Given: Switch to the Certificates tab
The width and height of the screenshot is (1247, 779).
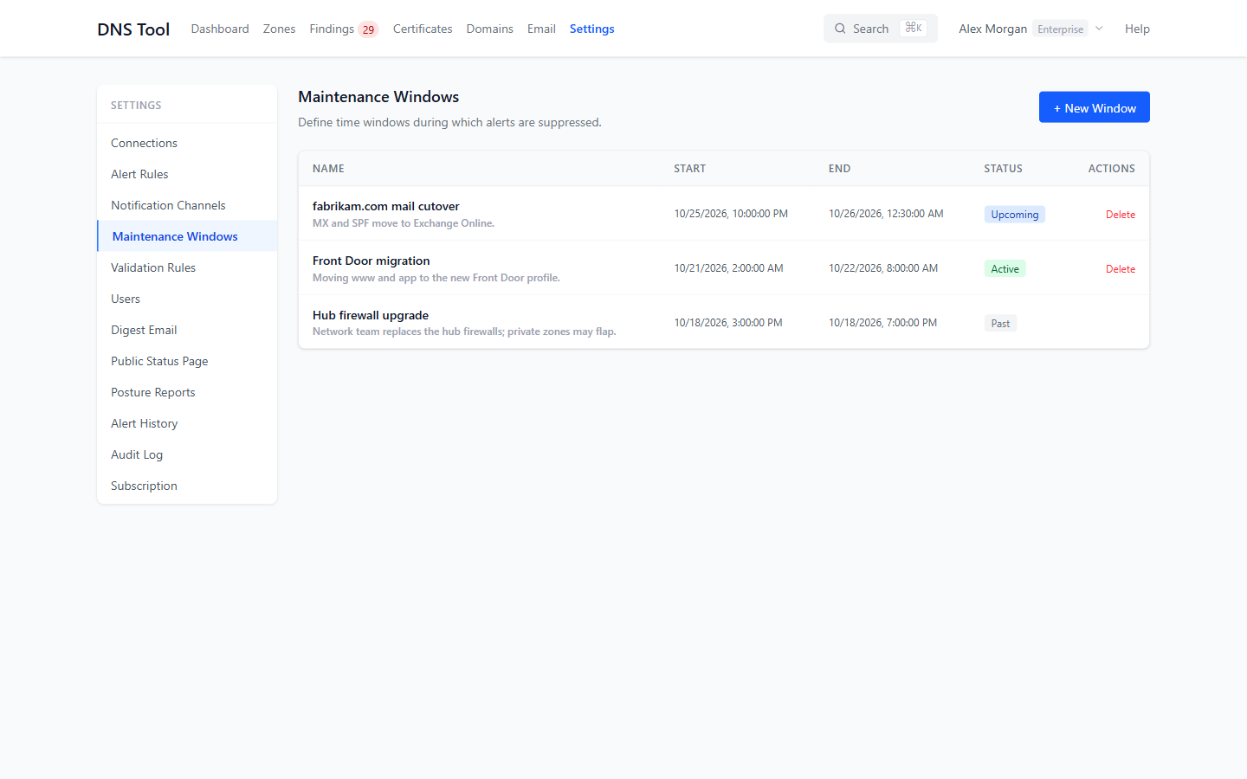Looking at the screenshot, I should point(423,29).
